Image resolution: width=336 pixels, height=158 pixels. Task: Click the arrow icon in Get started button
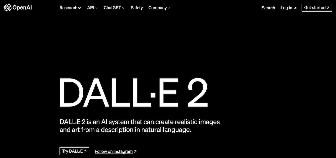tap(328, 8)
